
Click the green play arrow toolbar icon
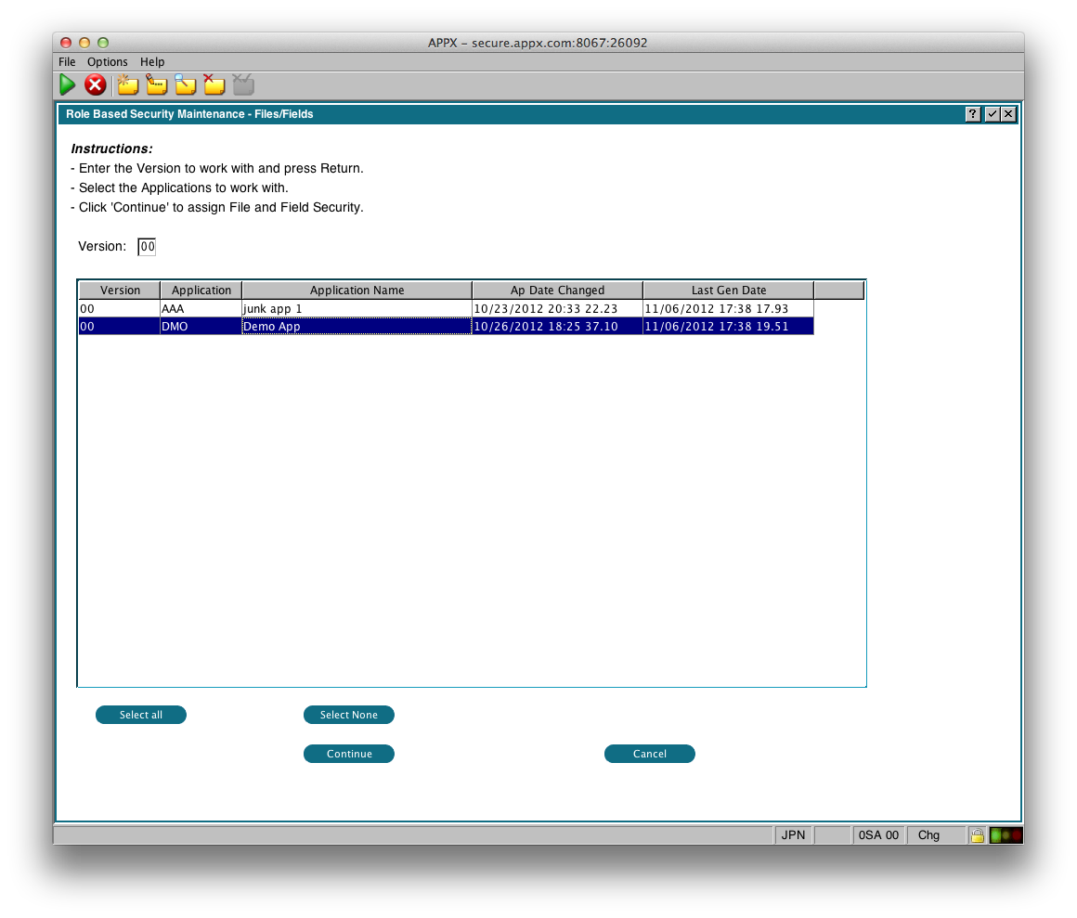click(68, 85)
